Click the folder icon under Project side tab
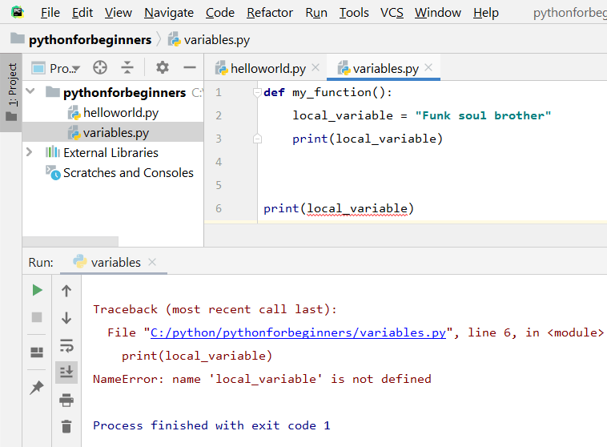 point(11,116)
